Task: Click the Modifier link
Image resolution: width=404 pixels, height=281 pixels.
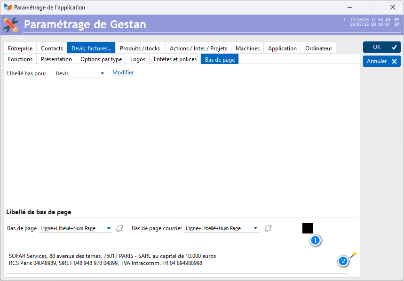Action: pos(123,72)
